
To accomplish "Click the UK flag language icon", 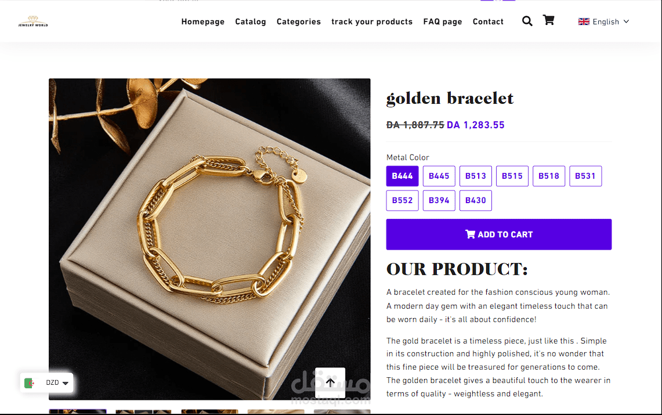I will (x=584, y=21).
